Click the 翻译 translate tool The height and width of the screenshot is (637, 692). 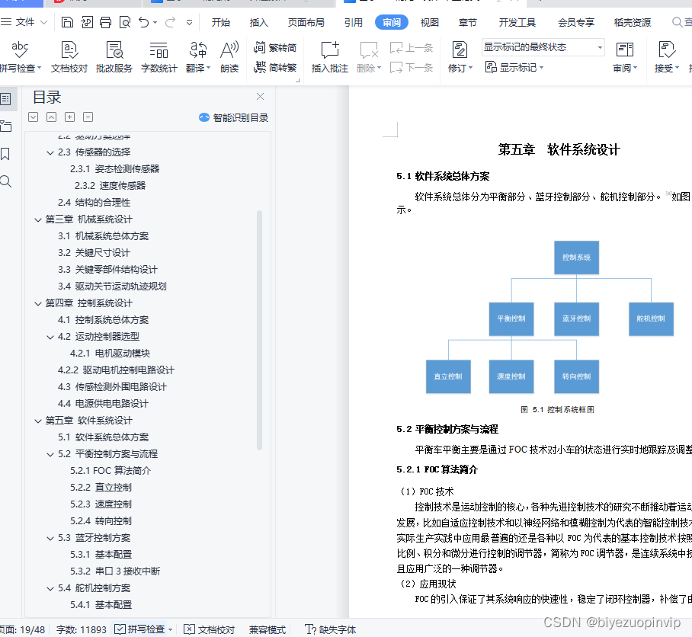pos(198,57)
